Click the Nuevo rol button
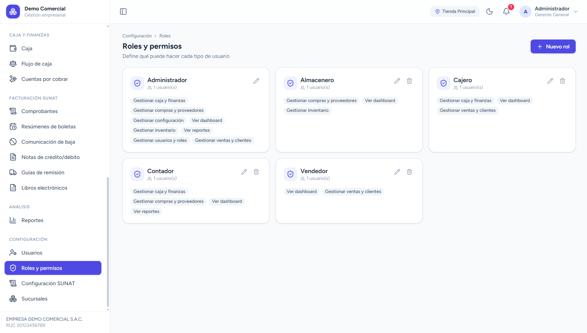Viewport: 587px width, 333px height. [x=553, y=47]
